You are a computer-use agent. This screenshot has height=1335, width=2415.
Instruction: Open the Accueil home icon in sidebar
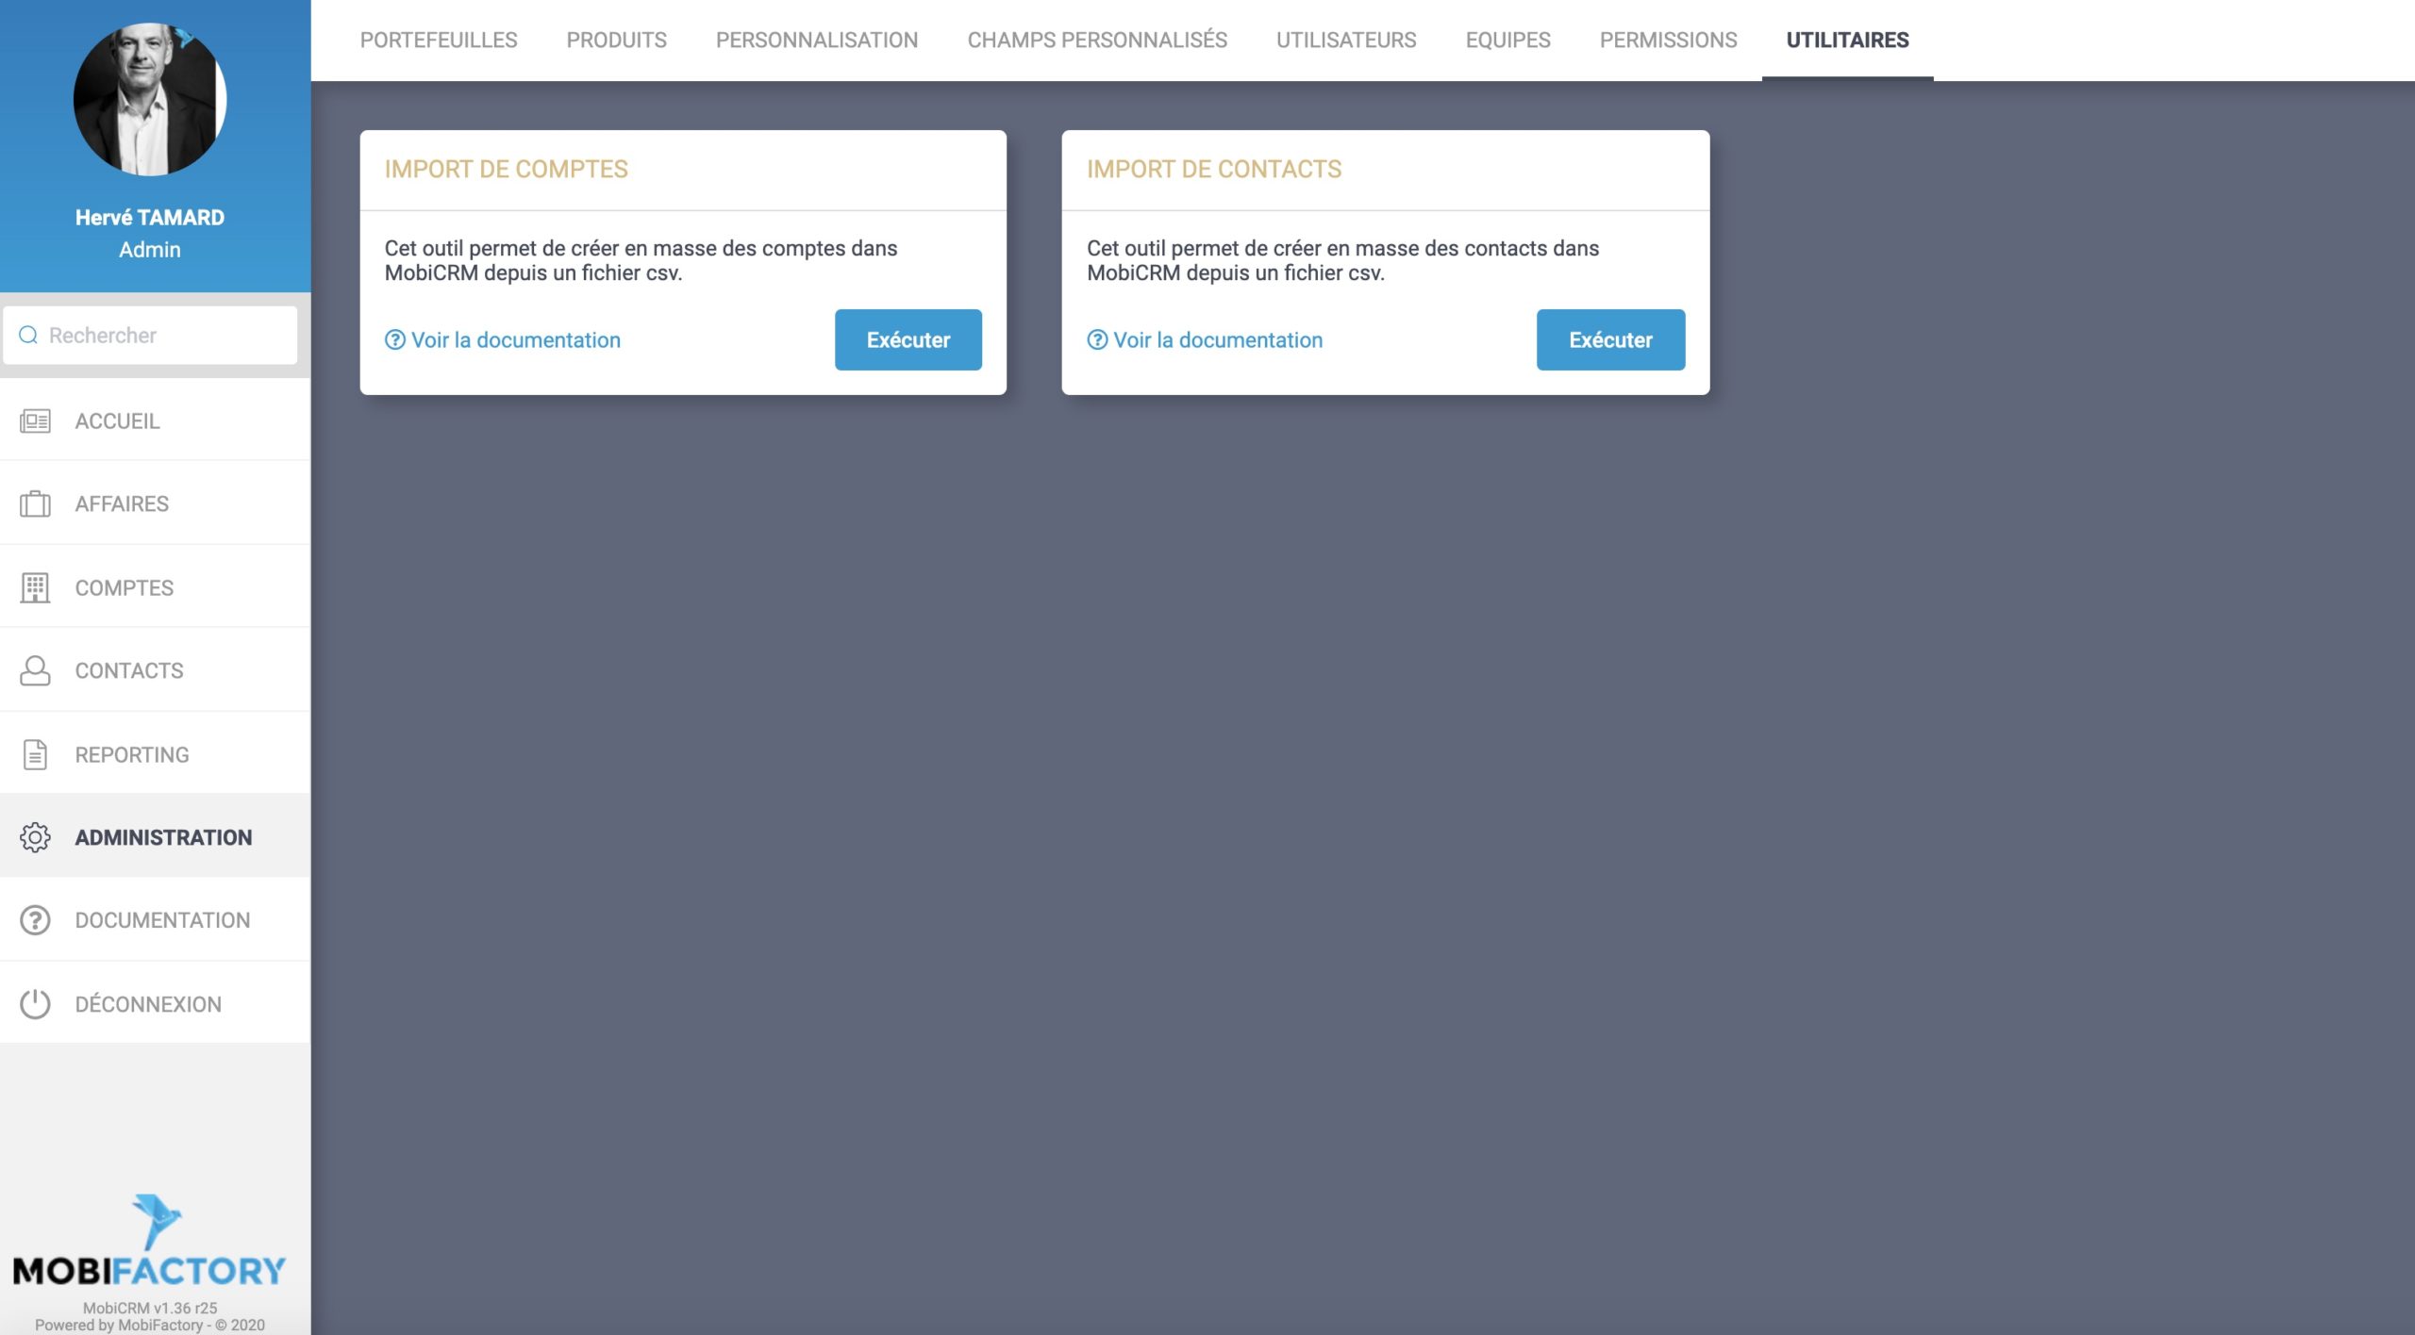(35, 420)
